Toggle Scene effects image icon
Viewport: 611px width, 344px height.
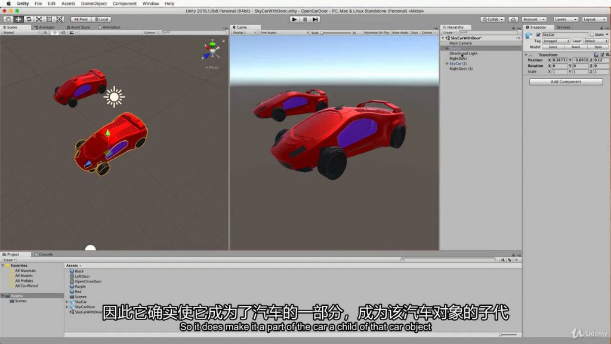click(x=72, y=33)
